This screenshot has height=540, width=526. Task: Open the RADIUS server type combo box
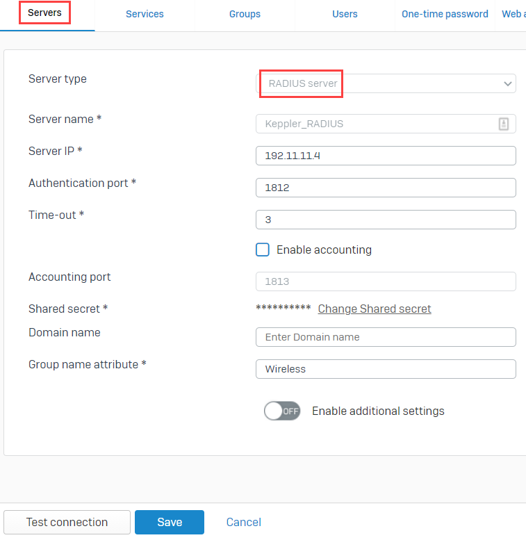386,83
